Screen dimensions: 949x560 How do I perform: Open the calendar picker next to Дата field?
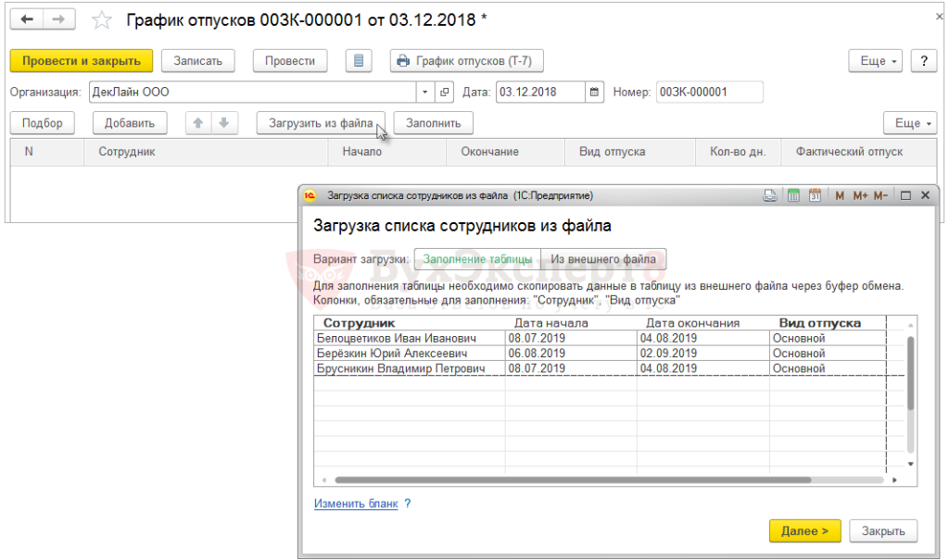click(x=594, y=93)
